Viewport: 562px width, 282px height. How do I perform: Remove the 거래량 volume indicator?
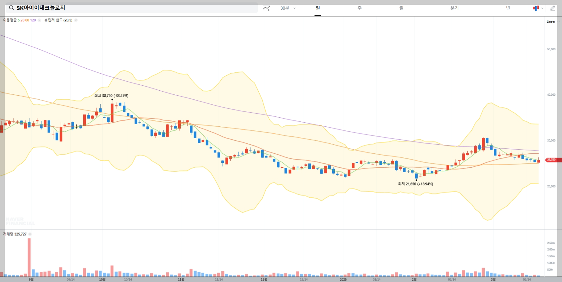(30, 234)
